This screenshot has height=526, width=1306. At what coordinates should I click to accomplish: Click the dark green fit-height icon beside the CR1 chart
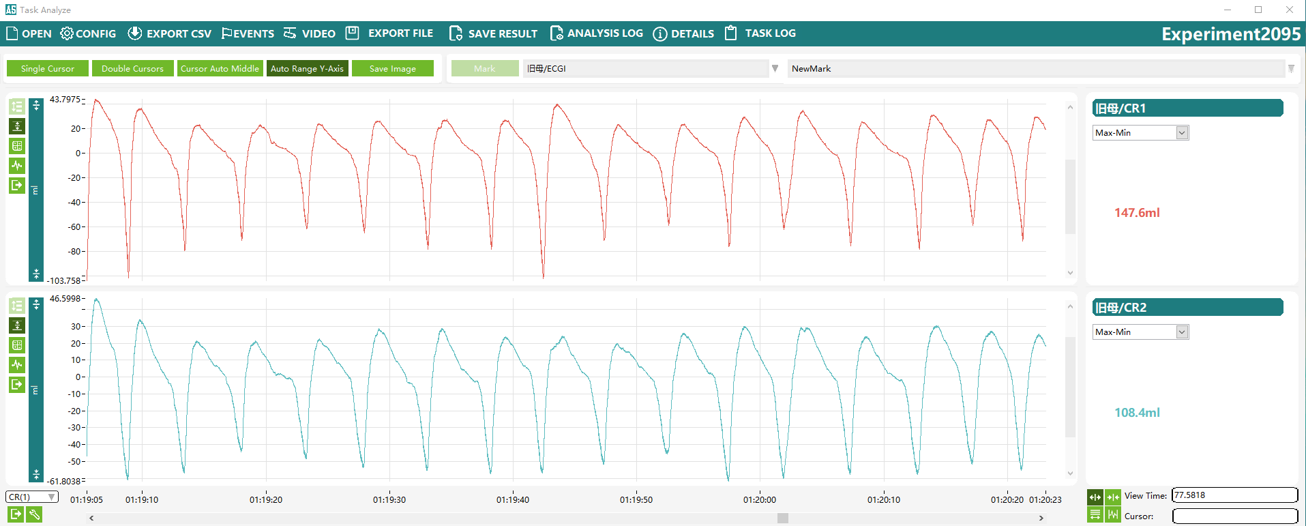(17, 126)
